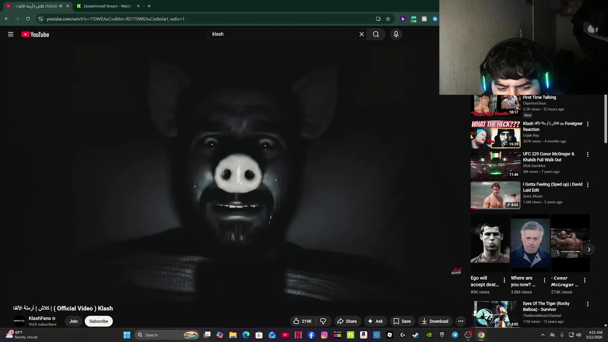Open First Time Talking video thumbnail
This screenshot has height=342, width=608.
pyautogui.click(x=495, y=105)
